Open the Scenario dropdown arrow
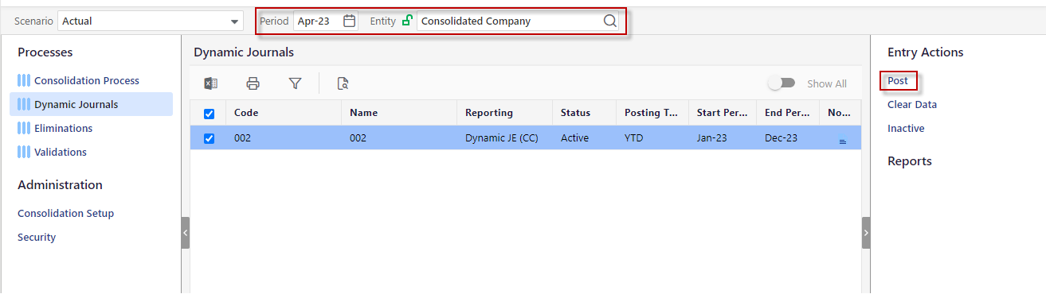1046x294 pixels. (234, 21)
